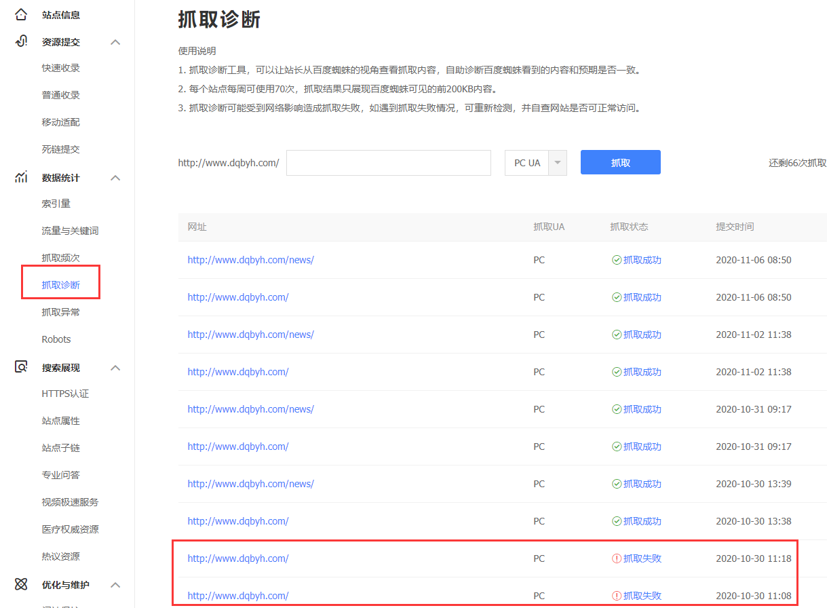Click the 抓取诊断 page heading
Screen dimensions: 829x608
click(219, 19)
